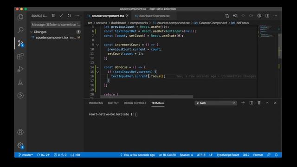Split the editor to the right

tap(267, 16)
